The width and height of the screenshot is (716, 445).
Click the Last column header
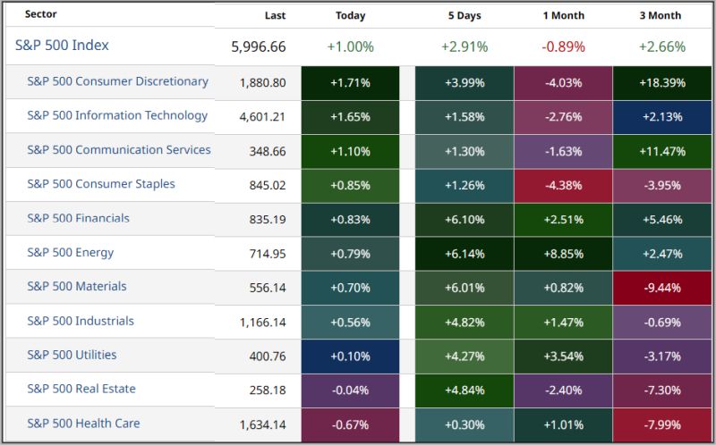tap(276, 15)
